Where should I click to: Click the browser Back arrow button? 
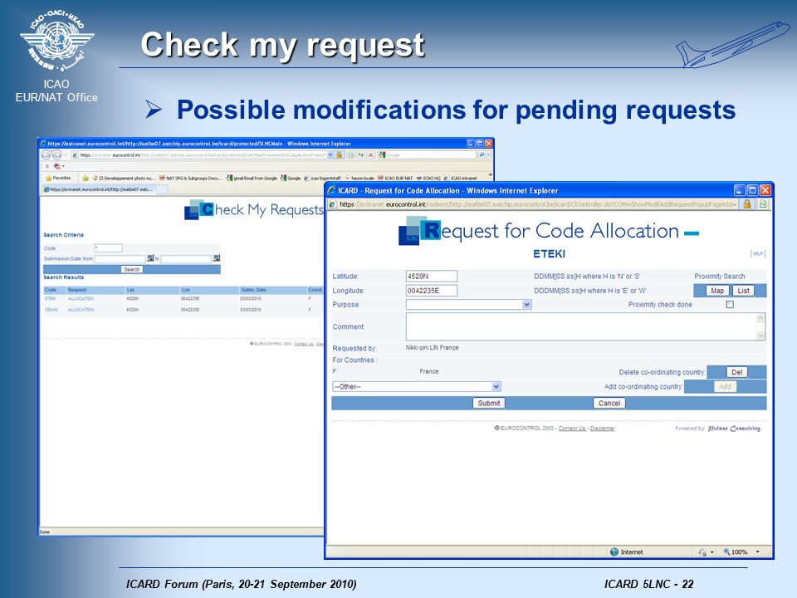(46, 154)
